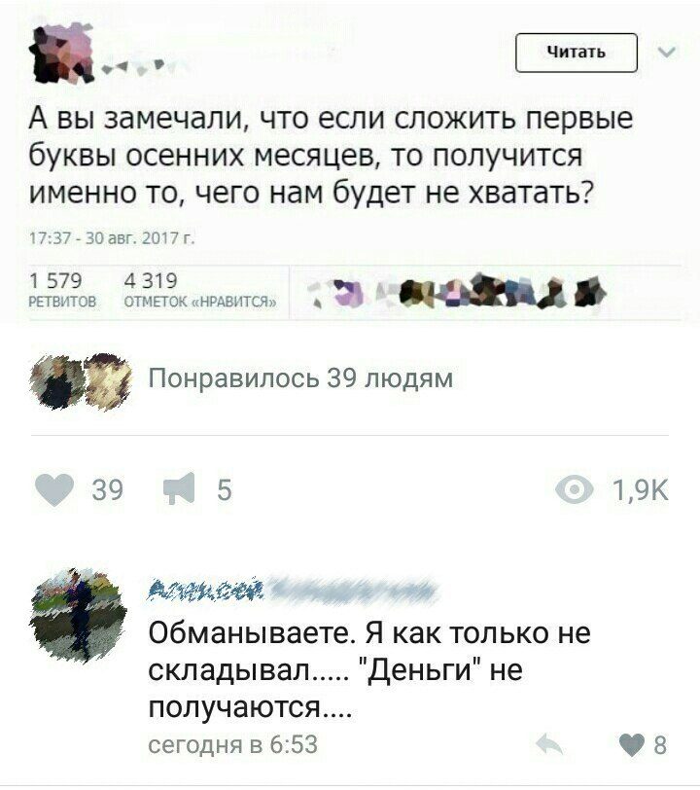Click the Читать follow button
The width and height of the screenshot is (700, 790).
coord(577,53)
